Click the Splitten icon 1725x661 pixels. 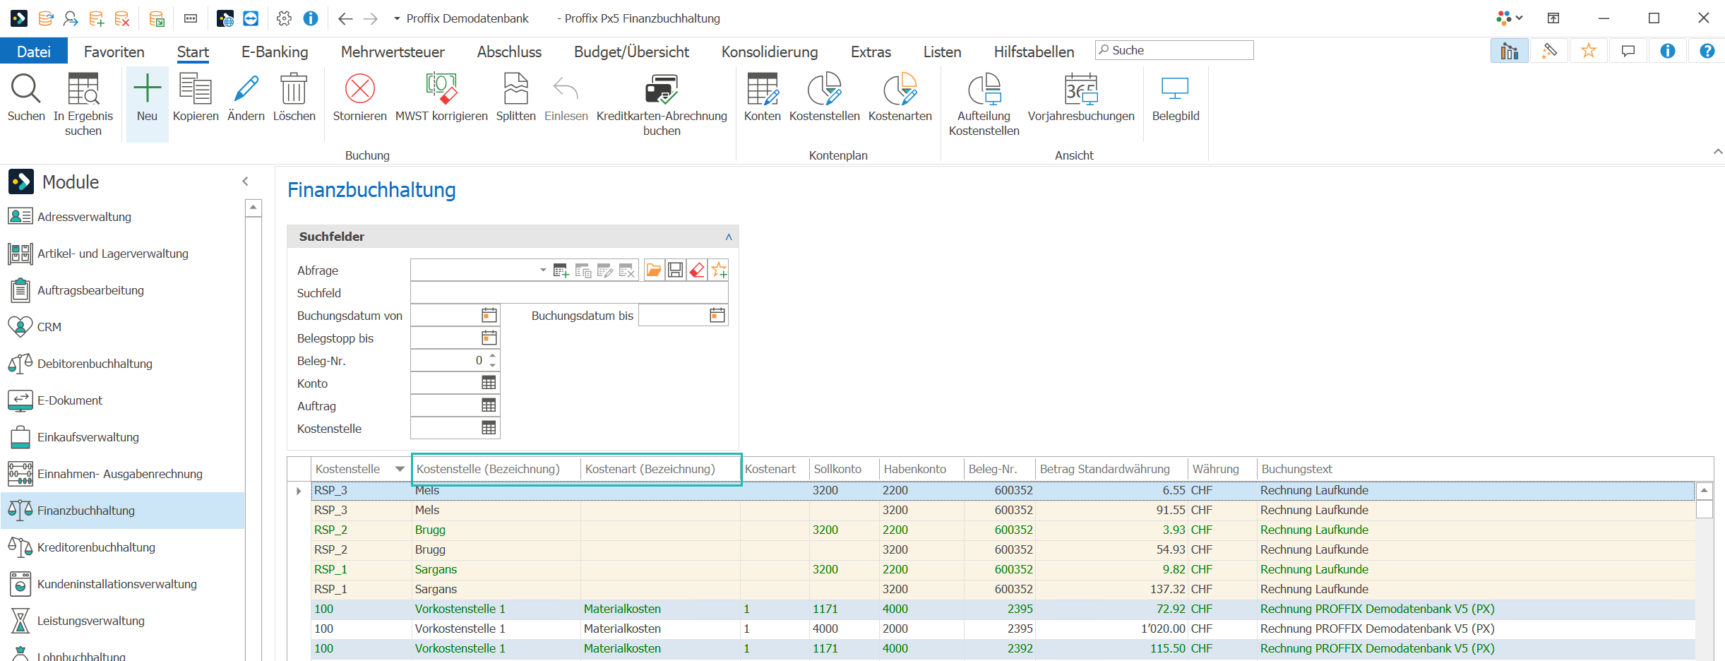515,89
